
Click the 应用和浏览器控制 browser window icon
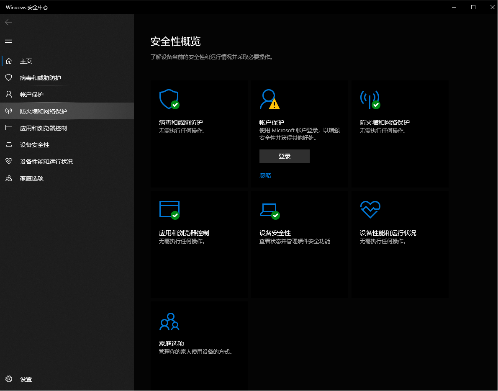(169, 209)
